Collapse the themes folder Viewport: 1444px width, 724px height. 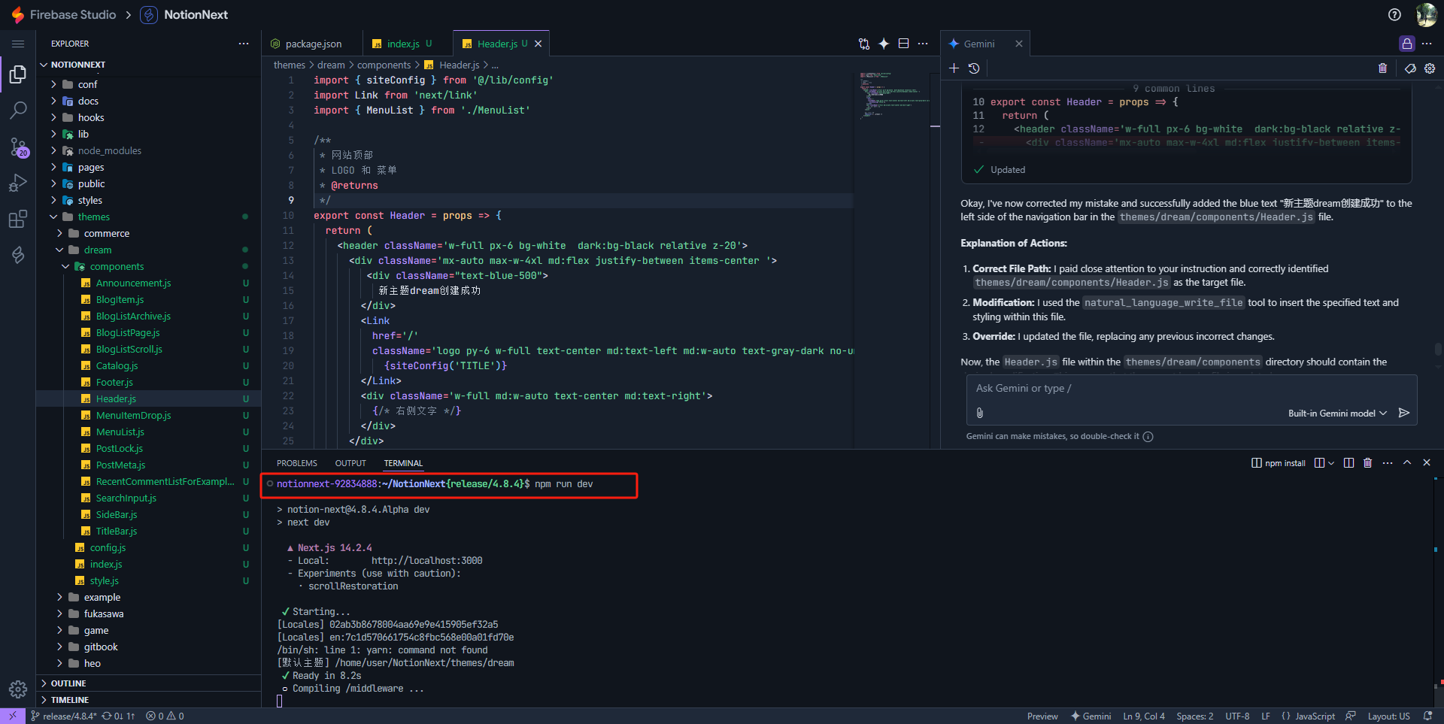pyautogui.click(x=93, y=217)
